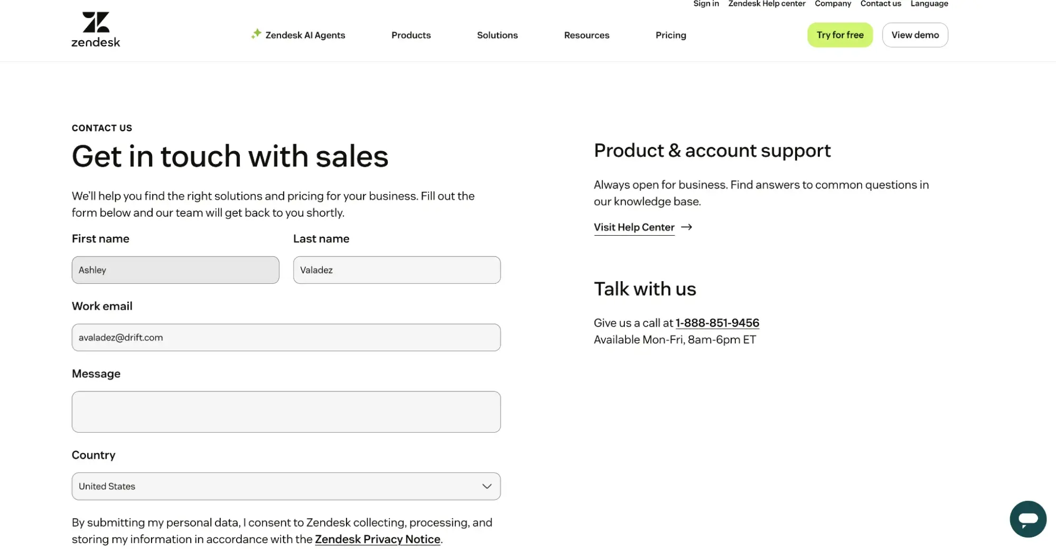1056x549 pixels.
Task: Click the arrow next to Visit Help Center
Action: pyautogui.click(x=687, y=227)
